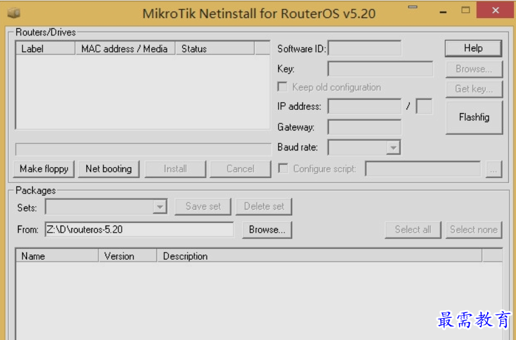The image size is (516, 340).
Task: Sort packages by Version column
Action: (x=127, y=256)
